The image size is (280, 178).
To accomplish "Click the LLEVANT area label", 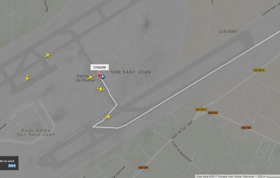I will click(x=228, y=32).
